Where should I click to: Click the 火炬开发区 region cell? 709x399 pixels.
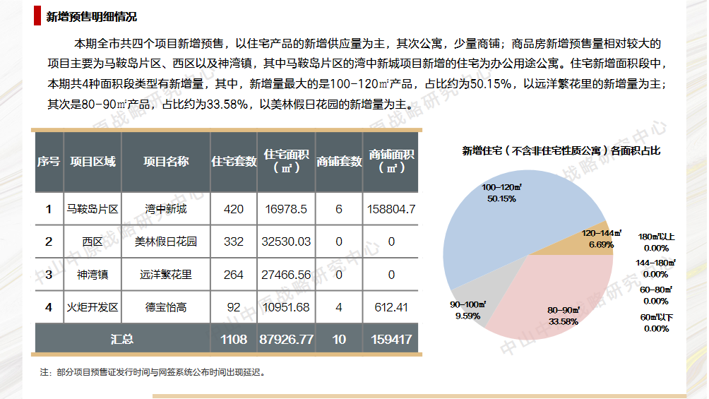click(93, 307)
